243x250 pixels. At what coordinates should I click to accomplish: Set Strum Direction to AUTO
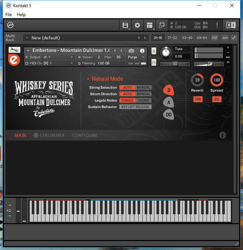point(127,94)
